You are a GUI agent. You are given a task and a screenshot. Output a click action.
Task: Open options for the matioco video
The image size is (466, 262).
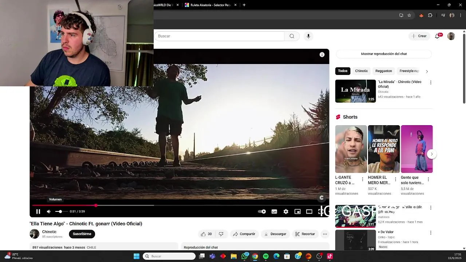(431, 208)
